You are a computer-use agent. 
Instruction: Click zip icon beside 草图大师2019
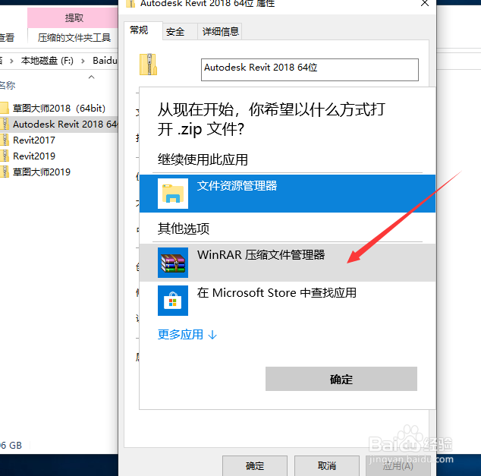5,172
